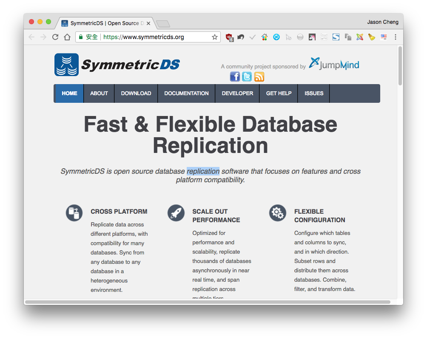Screen dimensions: 427x339
Task: Click the Smart PHP extension icon
Action: 324,37
